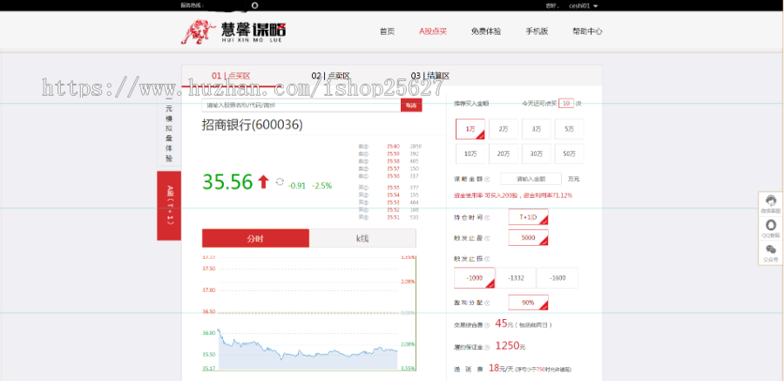The height and width of the screenshot is (381, 784).
Task: Click the help icon next to 谋略金额
Action: click(x=488, y=179)
